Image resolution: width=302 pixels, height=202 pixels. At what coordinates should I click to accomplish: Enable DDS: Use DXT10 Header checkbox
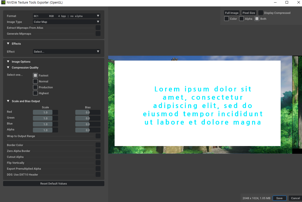point(98,175)
